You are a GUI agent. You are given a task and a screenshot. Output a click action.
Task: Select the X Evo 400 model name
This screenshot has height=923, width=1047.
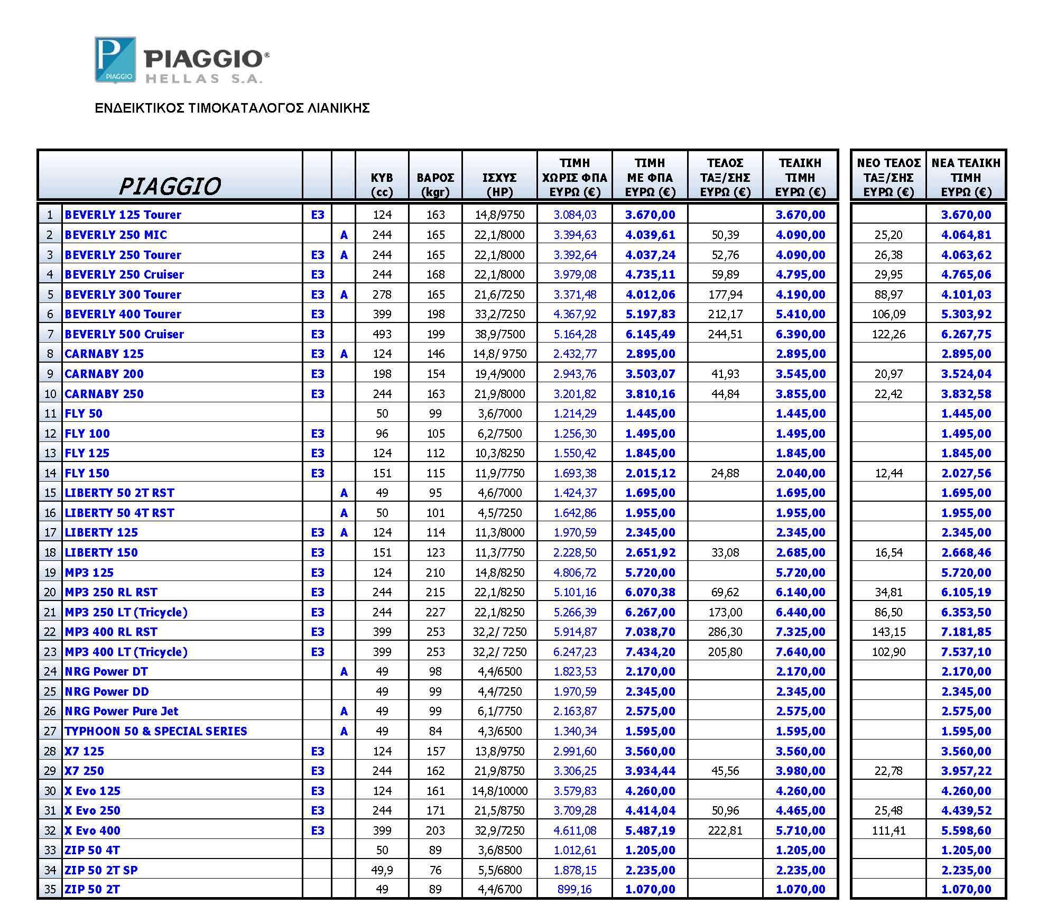tap(92, 830)
